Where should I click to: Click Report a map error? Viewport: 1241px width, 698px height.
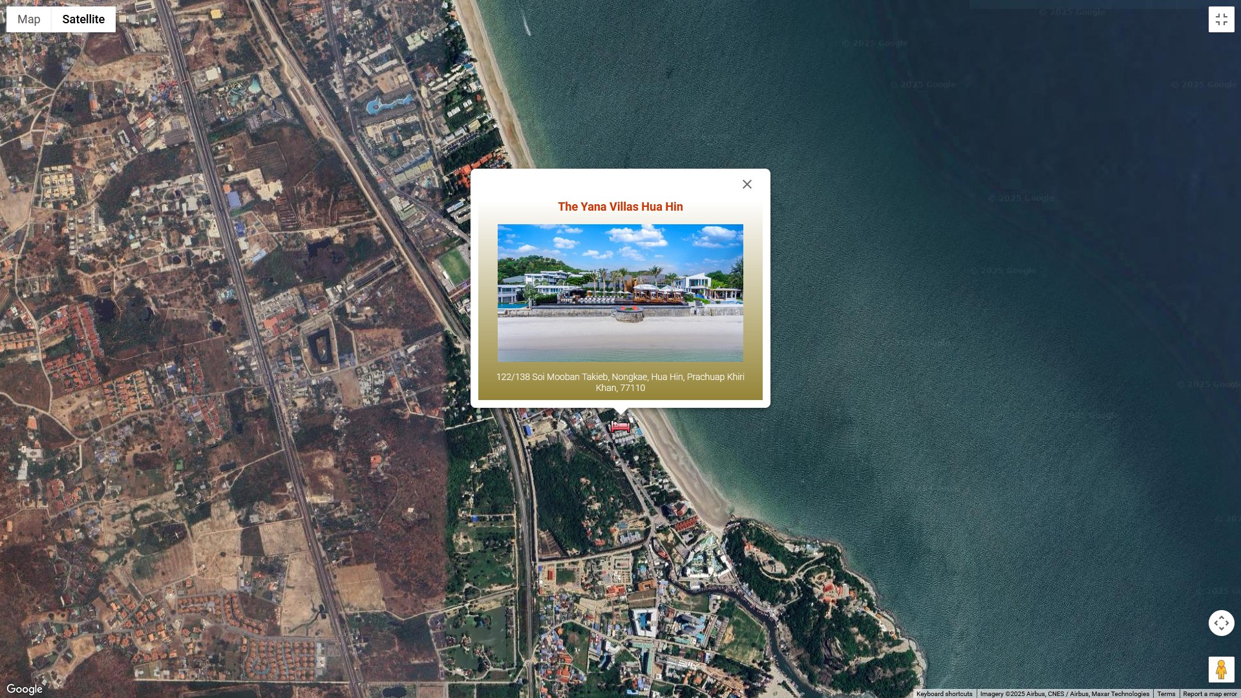tap(1209, 694)
